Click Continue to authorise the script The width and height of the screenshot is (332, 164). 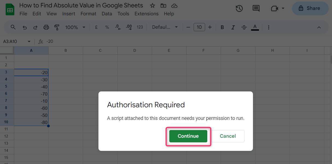coord(188,136)
